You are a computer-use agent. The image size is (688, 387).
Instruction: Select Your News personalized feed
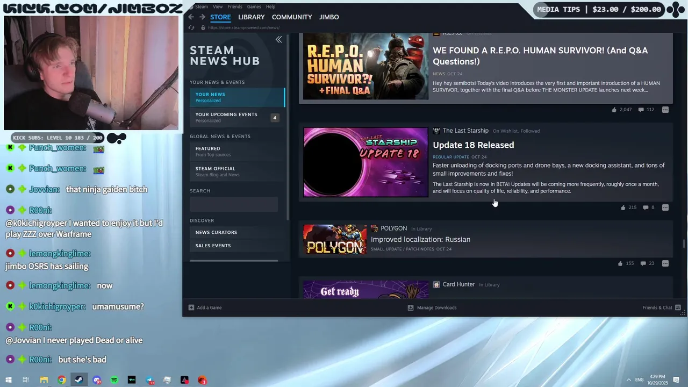click(x=237, y=97)
